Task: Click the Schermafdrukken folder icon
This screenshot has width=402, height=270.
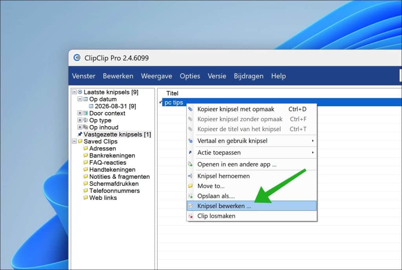Action: (86, 183)
